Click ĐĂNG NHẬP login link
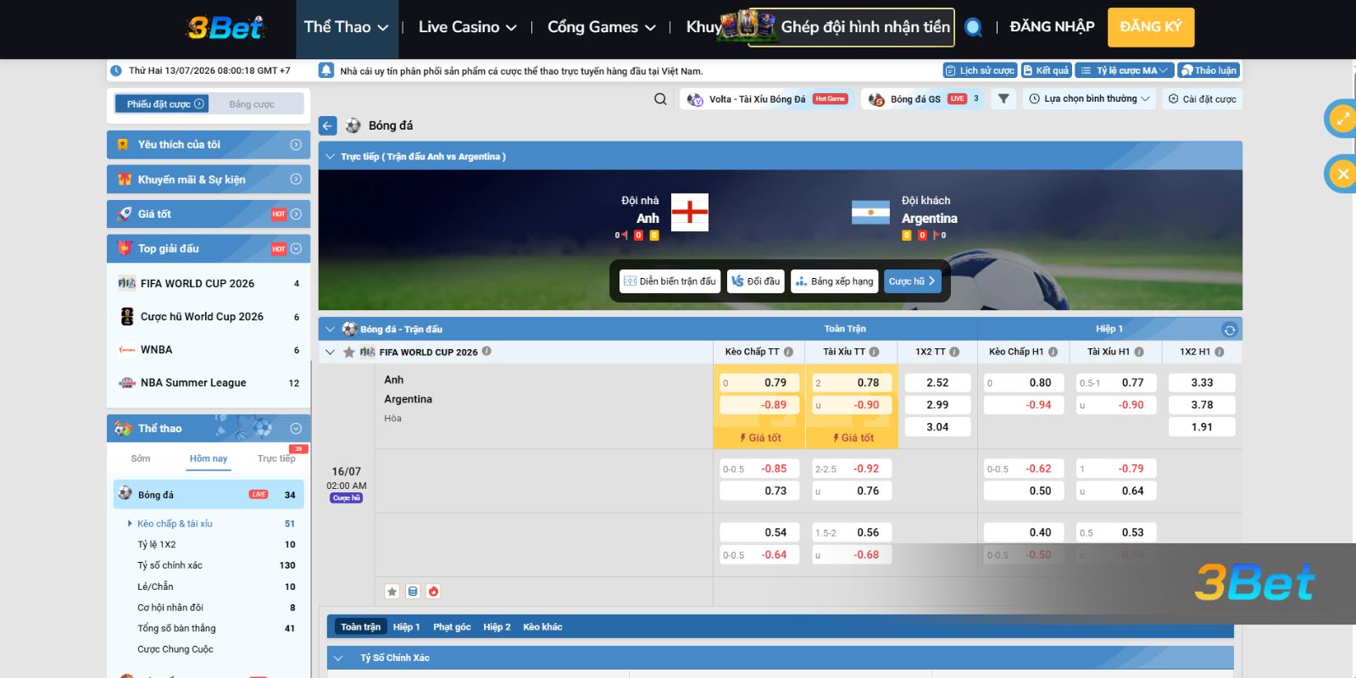This screenshot has width=1356, height=678. pos(1052,27)
